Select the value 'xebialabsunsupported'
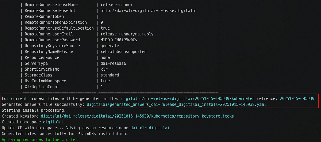Viewport: 321px width, 142px height. pos(124,52)
